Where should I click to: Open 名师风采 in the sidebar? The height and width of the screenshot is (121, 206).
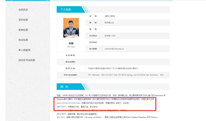coord(23,10)
